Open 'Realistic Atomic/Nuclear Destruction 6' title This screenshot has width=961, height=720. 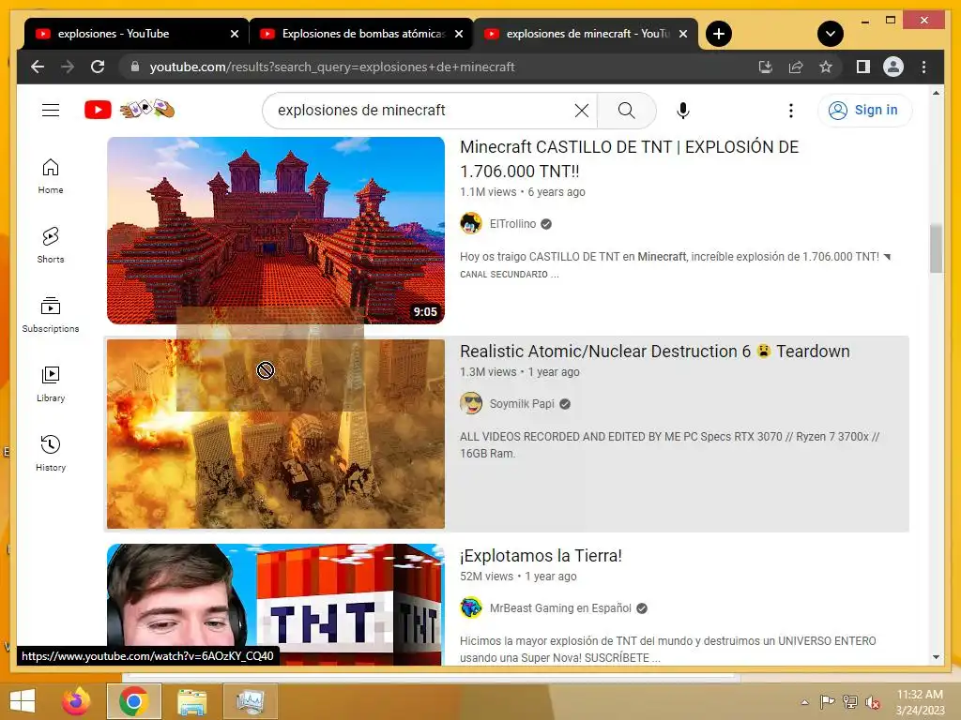pyautogui.click(x=654, y=352)
